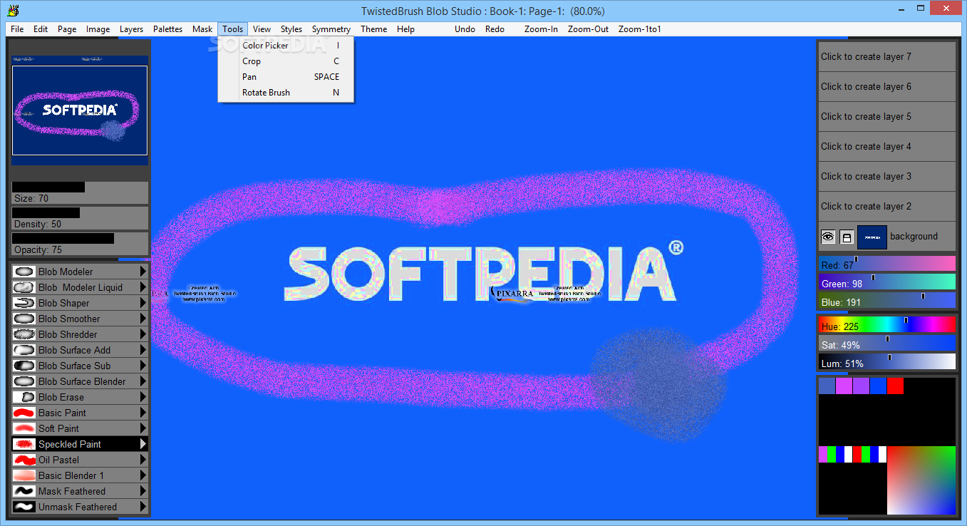Screen dimensions: 967x526
Task: Choose the Blob Surface Add brush icon
Action: coord(24,350)
